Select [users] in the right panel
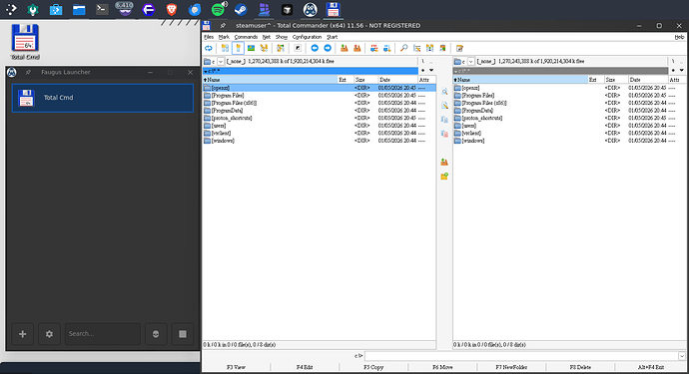689x374 pixels. pos(469,126)
